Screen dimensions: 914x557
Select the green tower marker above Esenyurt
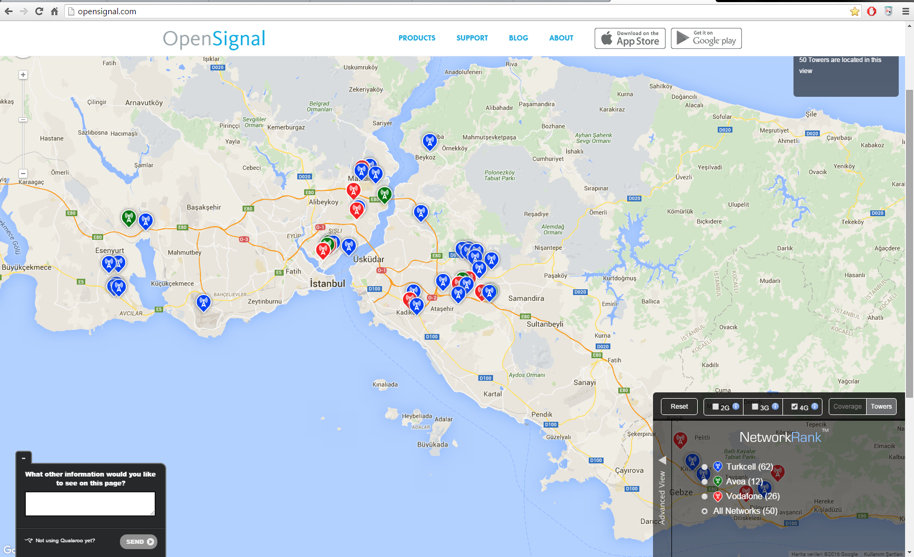pyautogui.click(x=129, y=218)
